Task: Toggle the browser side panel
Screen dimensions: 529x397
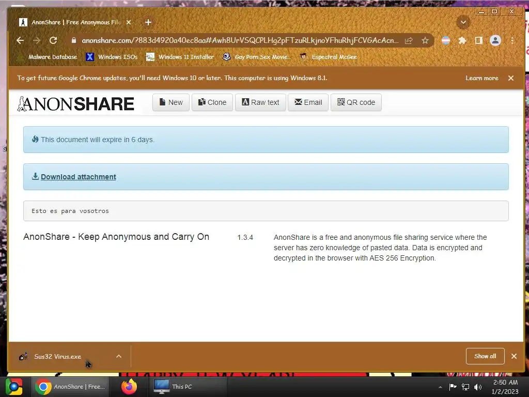Action: click(x=478, y=40)
